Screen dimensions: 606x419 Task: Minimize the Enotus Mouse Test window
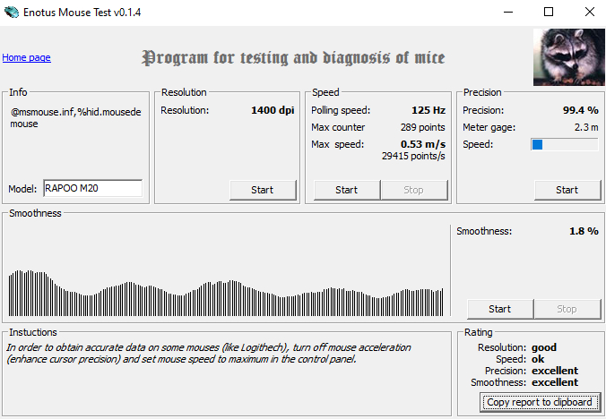(x=506, y=12)
